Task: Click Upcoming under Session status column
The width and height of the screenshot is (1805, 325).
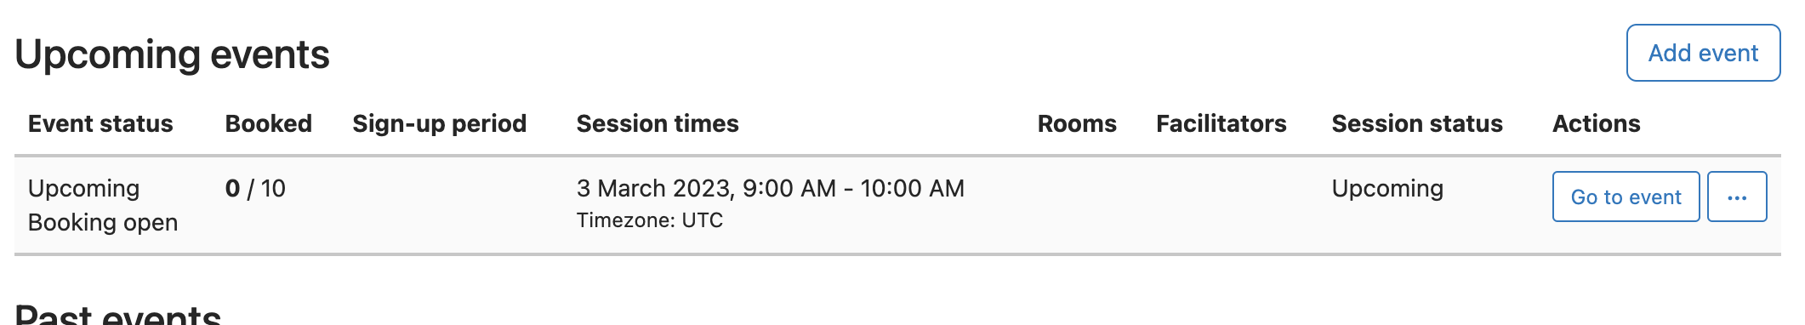Action: (x=1387, y=188)
